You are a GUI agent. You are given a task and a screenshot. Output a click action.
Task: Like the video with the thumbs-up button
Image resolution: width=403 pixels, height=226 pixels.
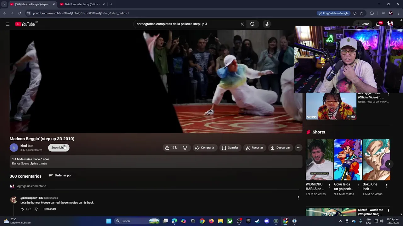click(171, 148)
